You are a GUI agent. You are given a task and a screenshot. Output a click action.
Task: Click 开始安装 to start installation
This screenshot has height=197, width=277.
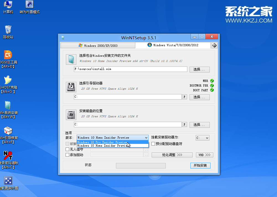click(200, 165)
